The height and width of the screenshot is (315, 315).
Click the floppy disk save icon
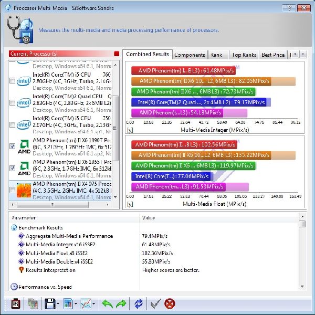(50, 303)
